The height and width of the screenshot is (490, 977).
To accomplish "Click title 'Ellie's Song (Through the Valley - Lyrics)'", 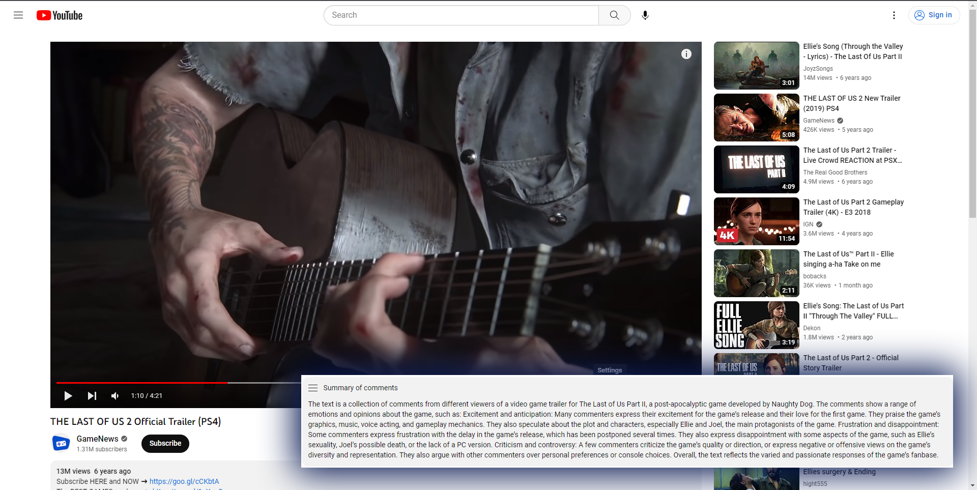I will coord(853,51).
